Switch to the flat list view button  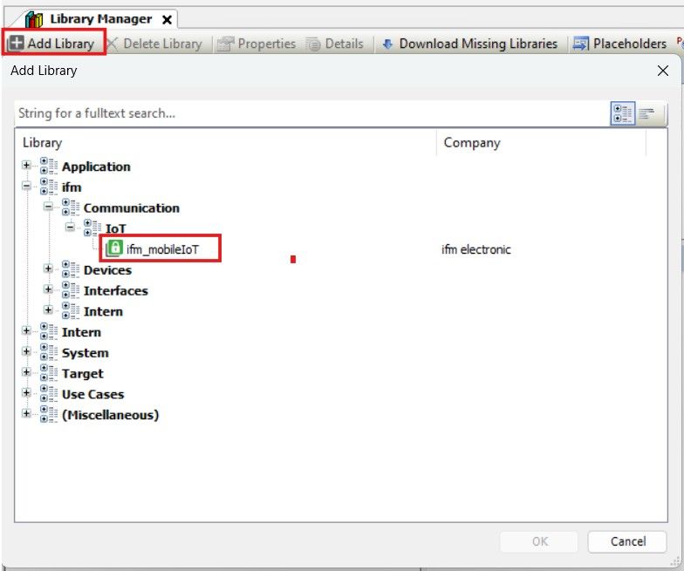point(646,113)
